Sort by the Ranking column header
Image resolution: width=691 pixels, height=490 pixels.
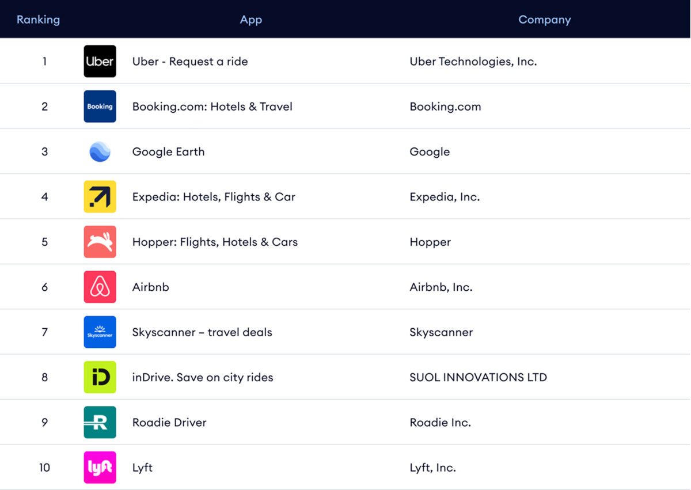click(x=38, y=20)
